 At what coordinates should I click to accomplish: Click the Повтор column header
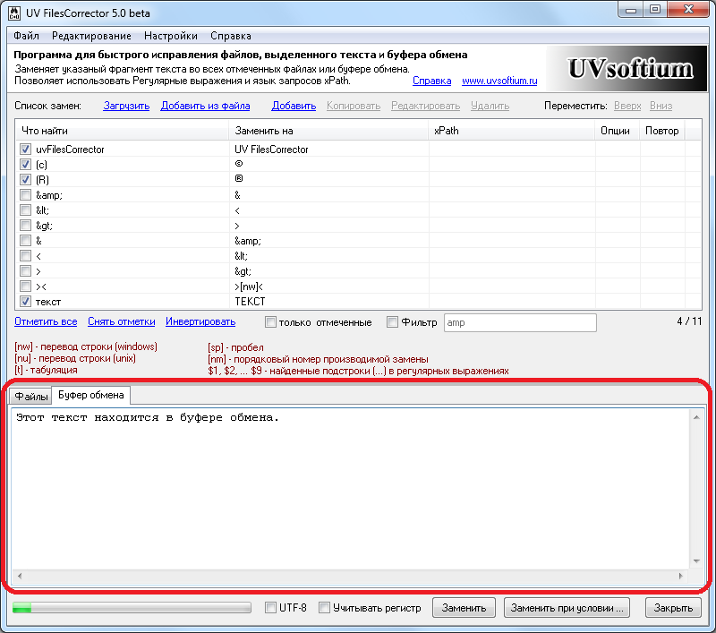pos(662,131)
